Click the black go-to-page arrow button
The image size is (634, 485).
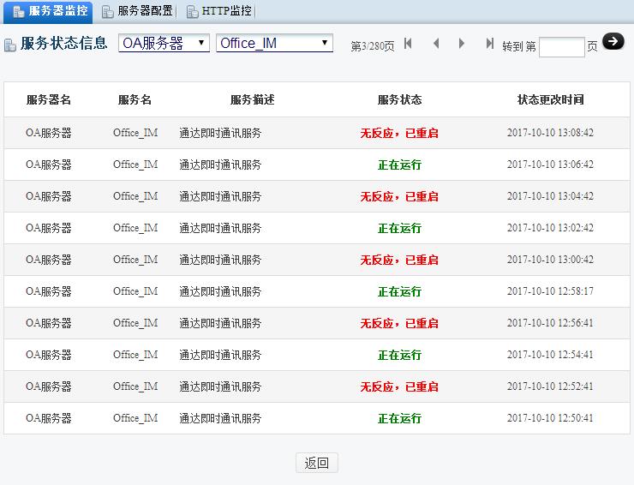[613, 41]
